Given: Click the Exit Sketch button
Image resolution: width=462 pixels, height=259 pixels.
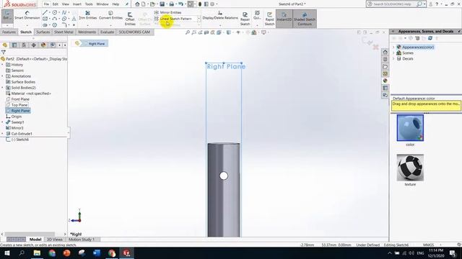Looking at the screenshot, I should coord(6,16).
